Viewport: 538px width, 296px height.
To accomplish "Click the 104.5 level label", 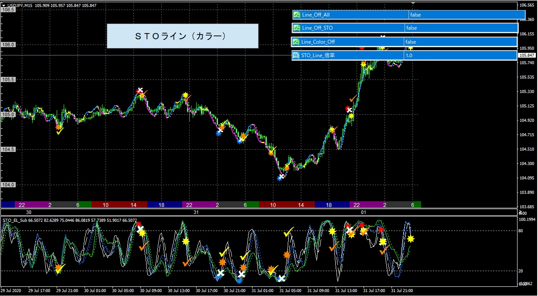I will point(8,149).
